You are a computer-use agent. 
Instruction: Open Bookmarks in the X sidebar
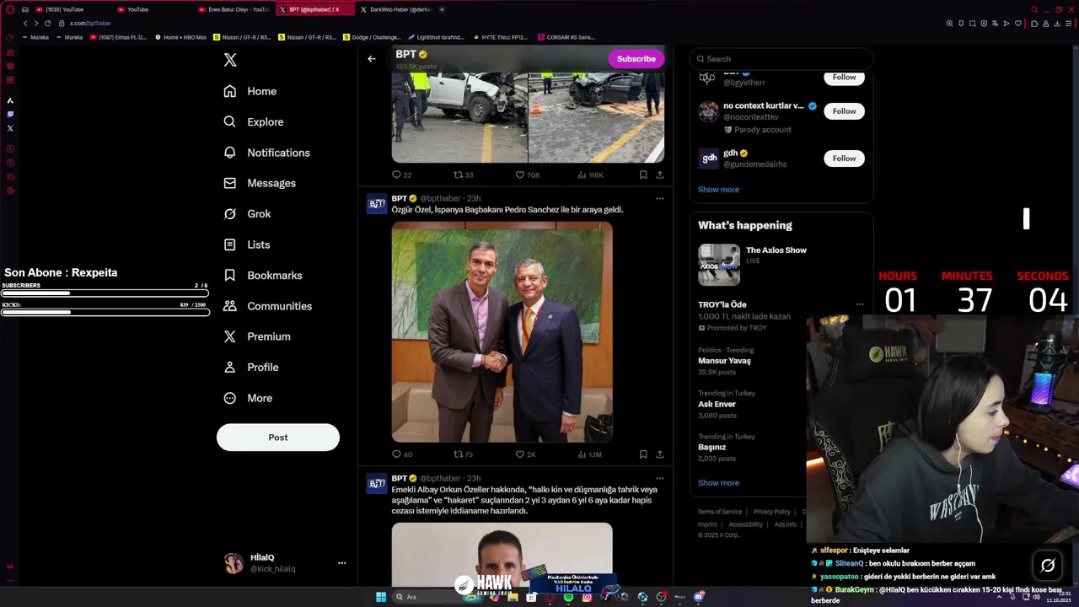(263, 276)
